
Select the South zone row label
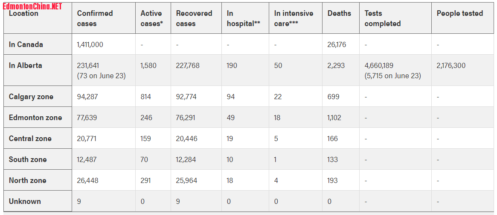pos(28,159)
